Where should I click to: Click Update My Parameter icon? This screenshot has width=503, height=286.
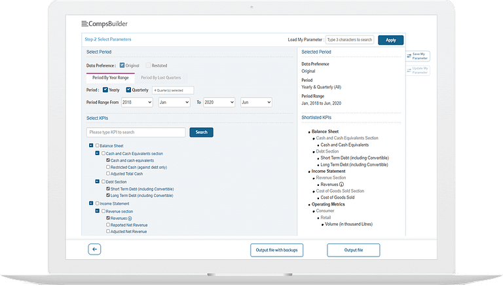409,70
